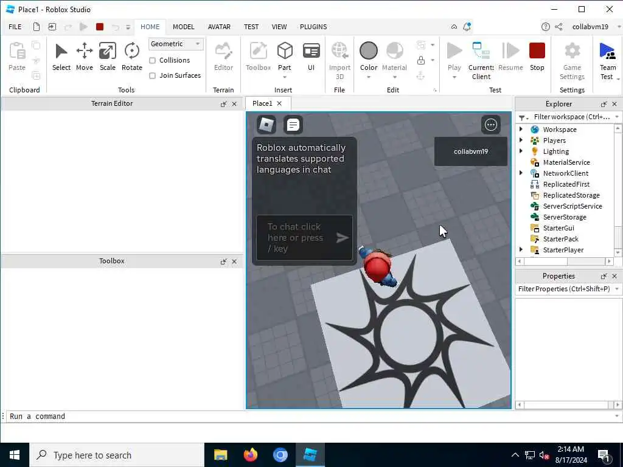Click the Material sphere icon
The height and width of the screenshot is (467, 623).
click(394, 51)
